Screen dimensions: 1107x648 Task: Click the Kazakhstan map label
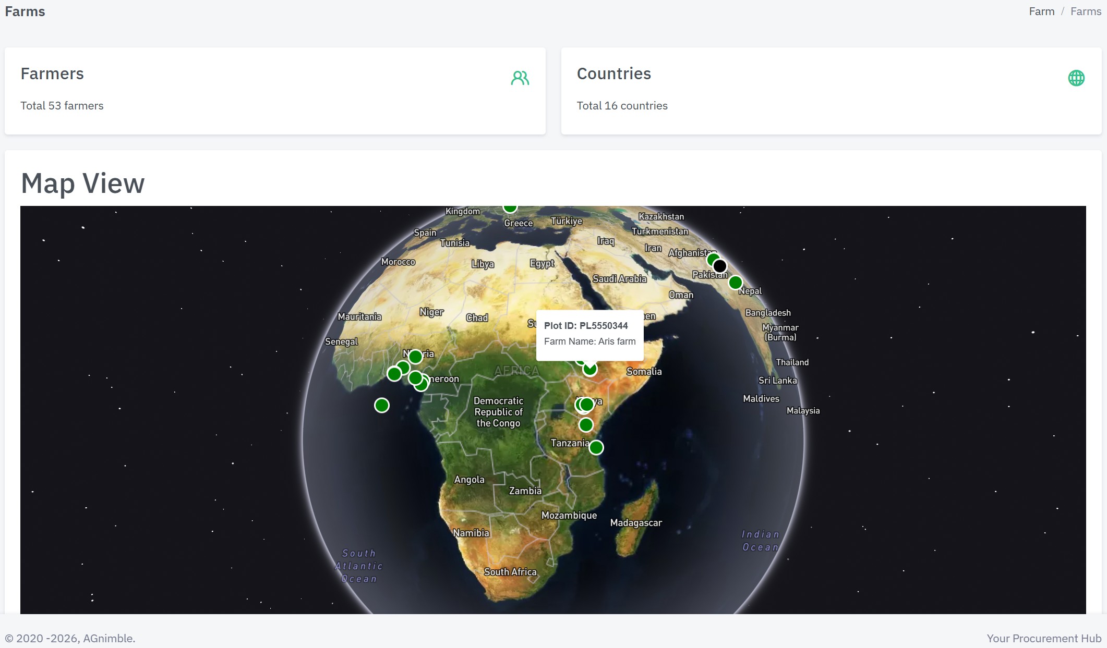point(661,216)
